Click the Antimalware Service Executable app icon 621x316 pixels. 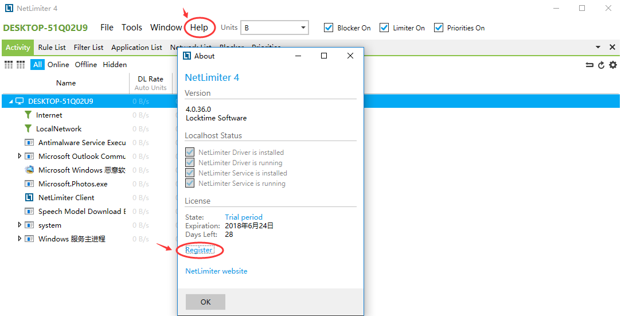(29, 143)
